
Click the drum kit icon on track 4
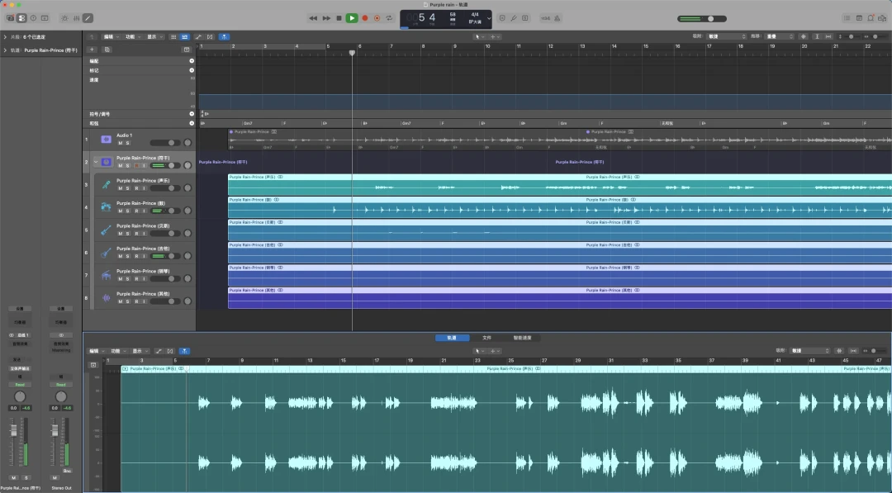click(106, 207)
